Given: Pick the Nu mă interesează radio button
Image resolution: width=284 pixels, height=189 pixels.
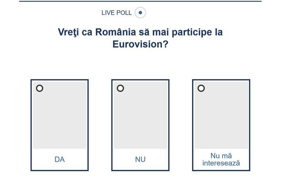Looking at the screenshot, I should click(201, 88).
